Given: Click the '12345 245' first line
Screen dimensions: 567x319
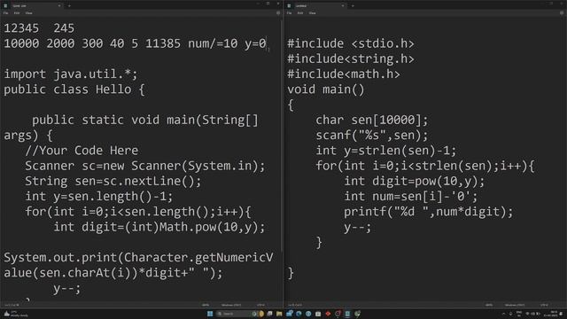Looking at the screenshot, I should pos(39,28).
